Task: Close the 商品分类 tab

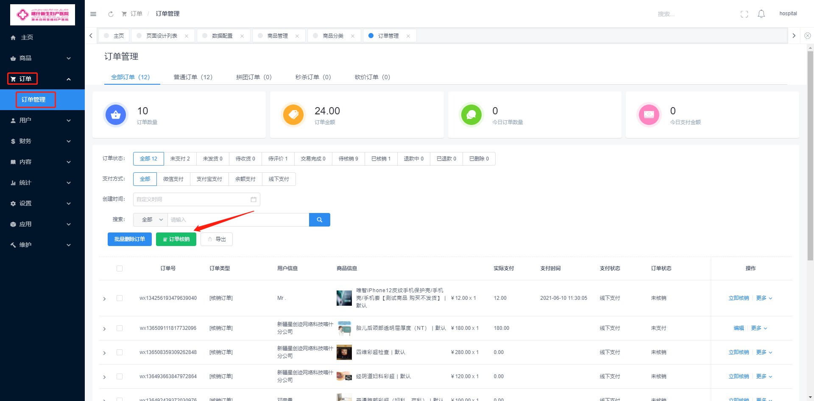Action: (353, 36)
